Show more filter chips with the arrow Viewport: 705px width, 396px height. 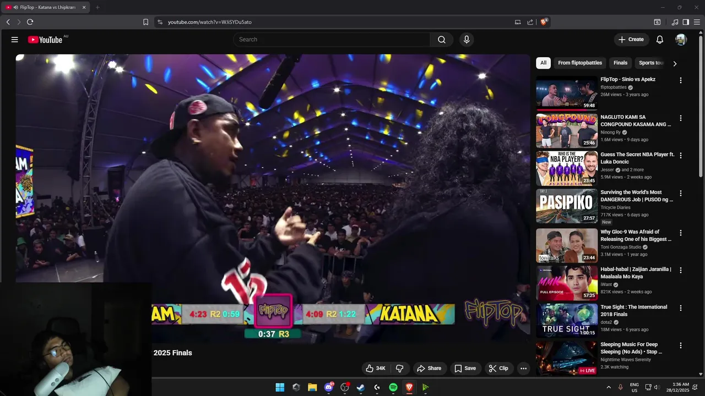(675, 63)
